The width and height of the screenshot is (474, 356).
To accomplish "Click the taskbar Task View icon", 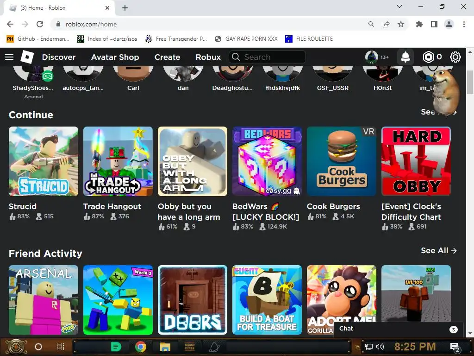I will [61, 347].
